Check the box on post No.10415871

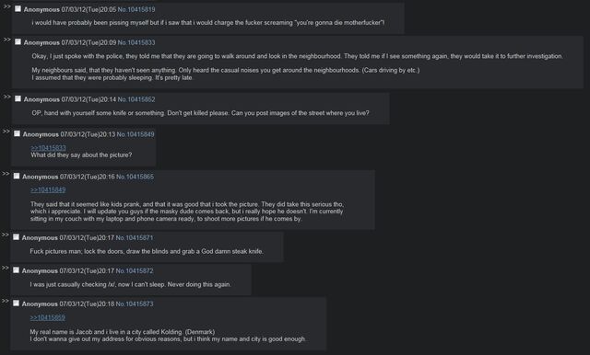17,237
